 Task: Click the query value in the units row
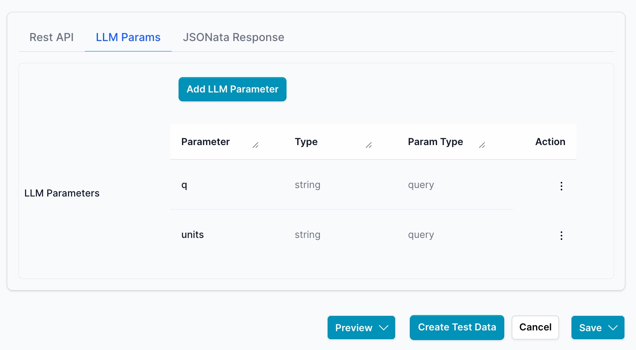[x=421, y=234]
